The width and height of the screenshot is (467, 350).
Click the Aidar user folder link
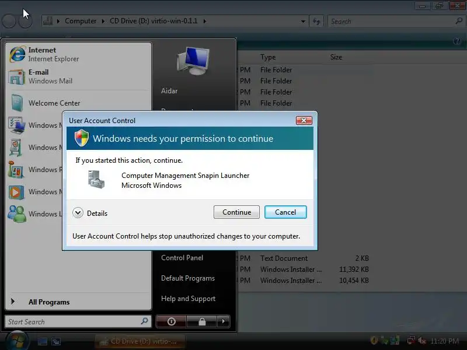169,91
